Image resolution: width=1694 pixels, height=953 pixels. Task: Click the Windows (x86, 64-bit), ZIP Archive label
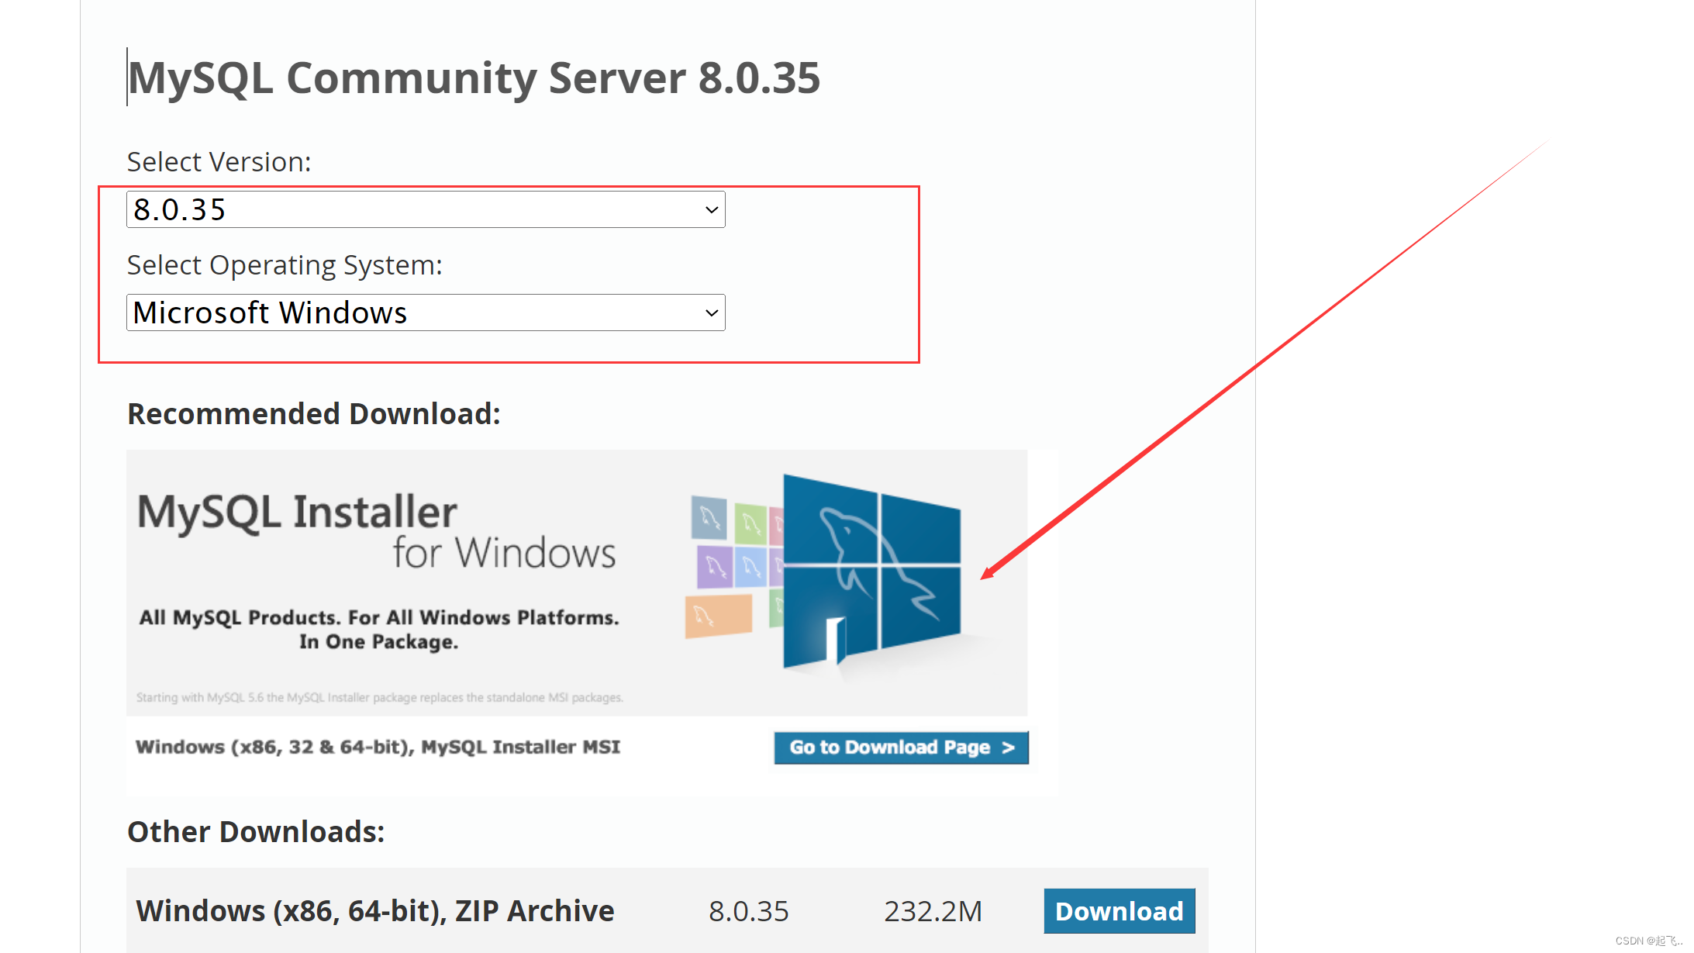[374, 911]
